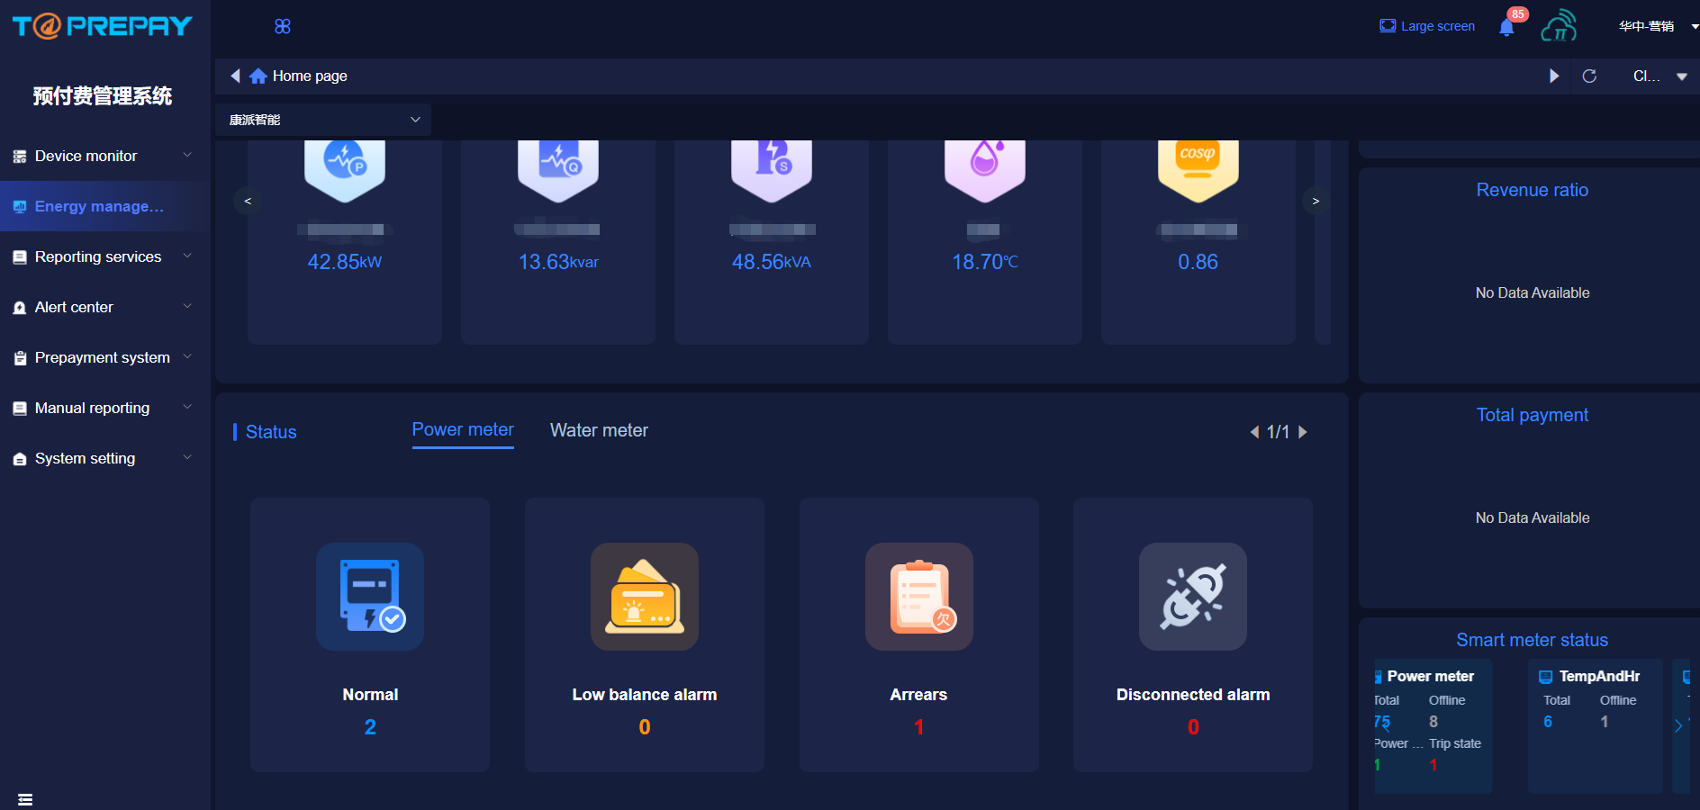Open the Low balance alarm wallet icon
This screenshot has height=810, width=1700.
pyautogui.click(x=645, y=597)
